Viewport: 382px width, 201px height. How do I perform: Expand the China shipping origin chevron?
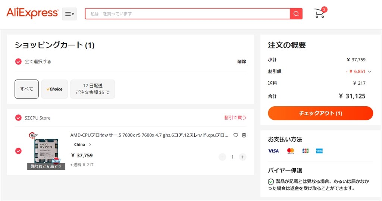point(90,144)
